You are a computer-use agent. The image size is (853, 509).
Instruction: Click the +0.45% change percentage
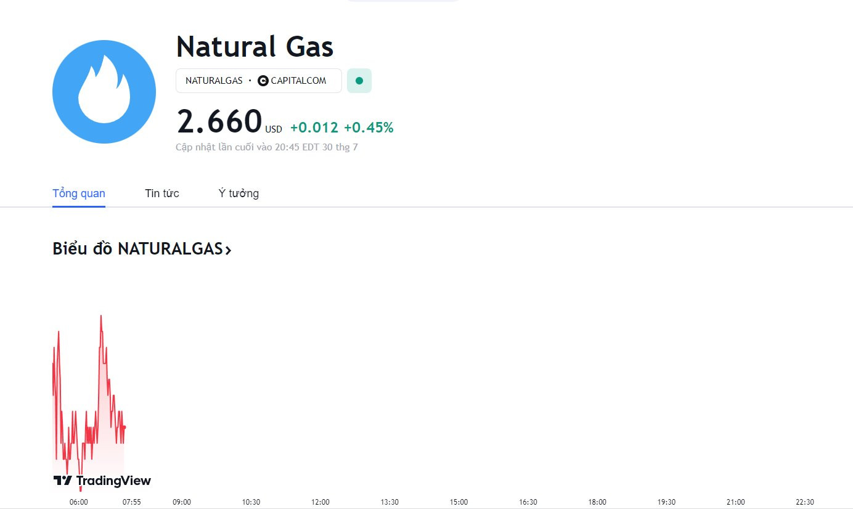point(369,128)
